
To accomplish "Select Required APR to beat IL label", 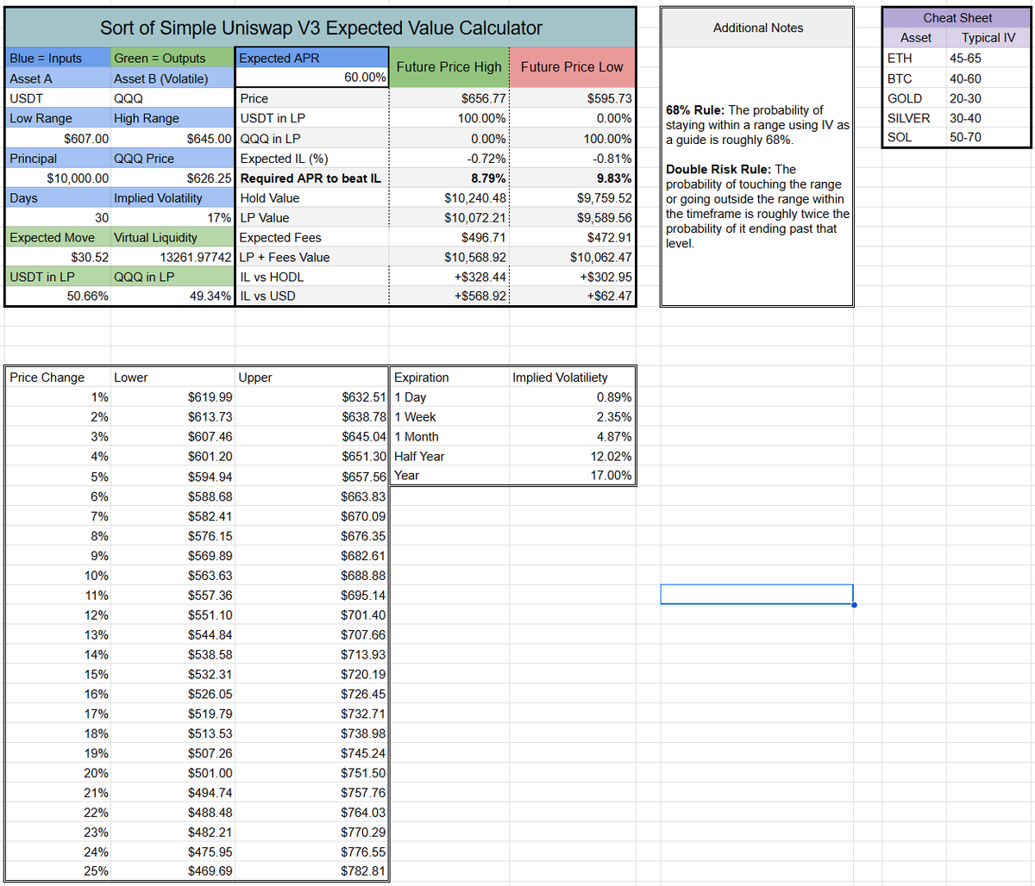I will [312, 178].
